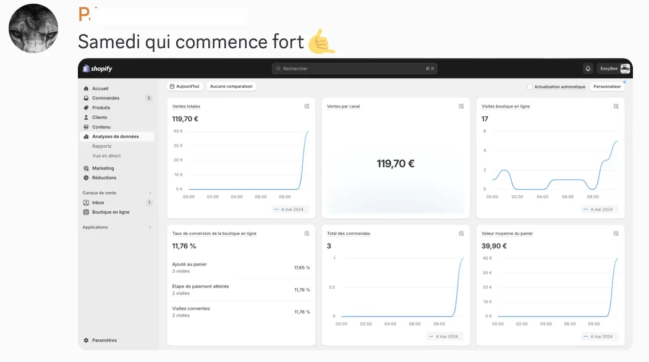Click the 17,65 % add-to-cart percentage
Screen dimensions: 649x362
(302, 267)
